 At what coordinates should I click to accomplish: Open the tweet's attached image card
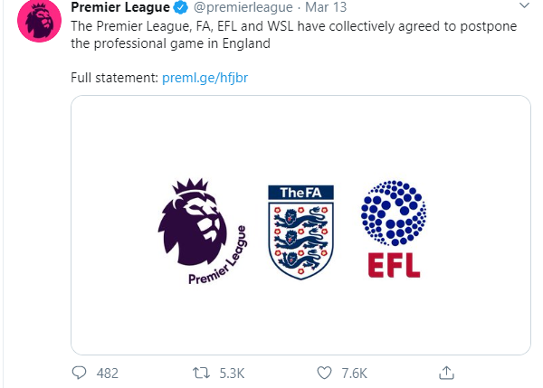pyautogui.click(x=300, y=225)
